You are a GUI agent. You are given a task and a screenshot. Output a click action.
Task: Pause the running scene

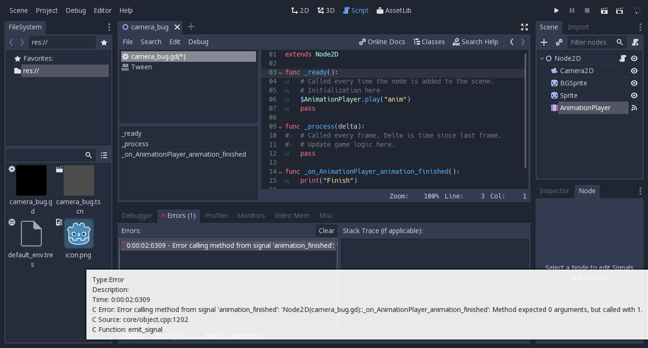(572, 10)
